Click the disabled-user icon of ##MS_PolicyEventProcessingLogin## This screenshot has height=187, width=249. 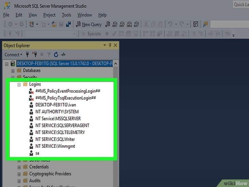(31, 91)
